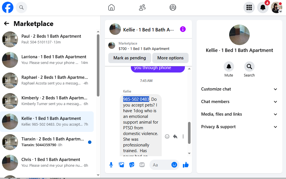The image size is (286, 179).
Task: Click the Aa message input field
Action: 161,165
